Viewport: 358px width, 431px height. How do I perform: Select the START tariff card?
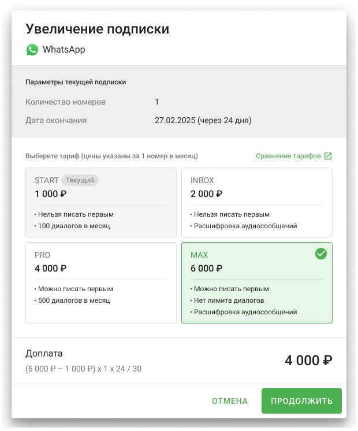101,202
